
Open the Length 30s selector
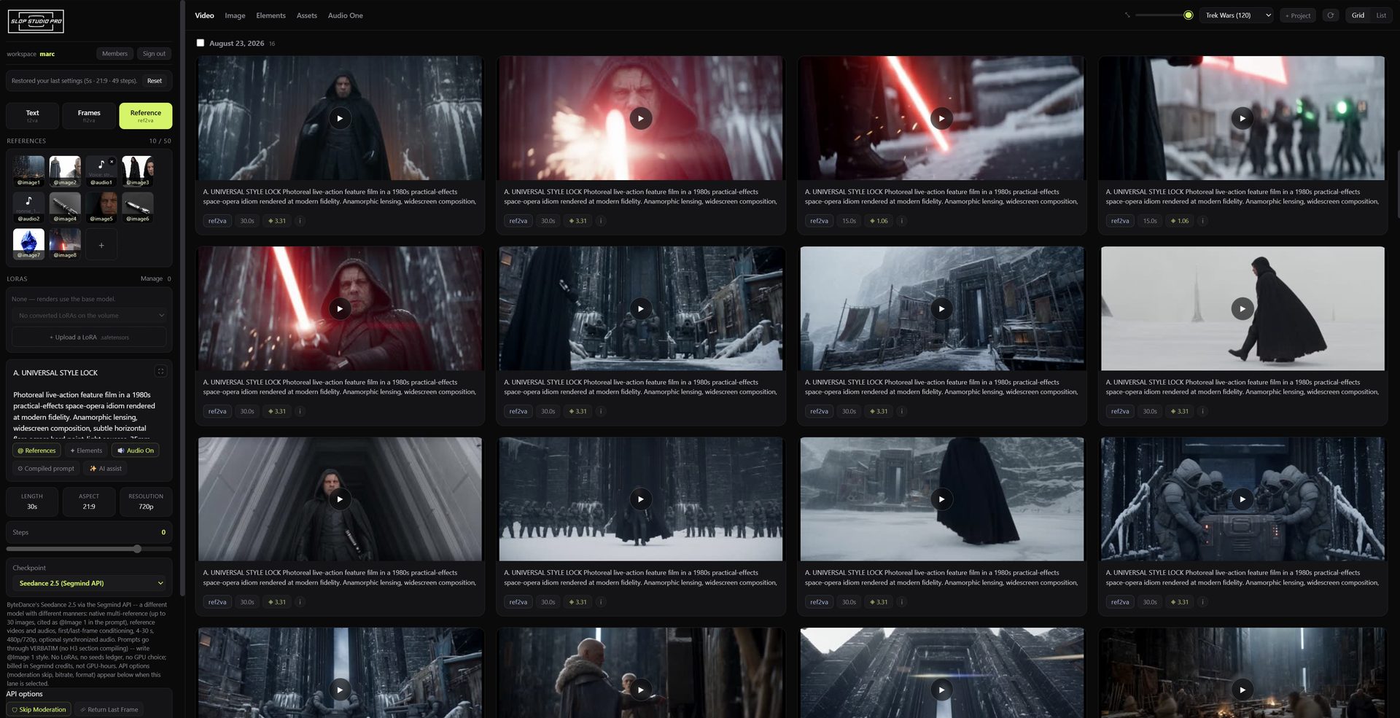32,502
